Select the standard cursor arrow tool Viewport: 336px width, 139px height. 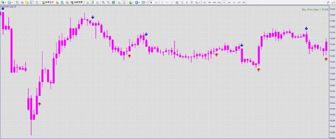pos(151,3)
